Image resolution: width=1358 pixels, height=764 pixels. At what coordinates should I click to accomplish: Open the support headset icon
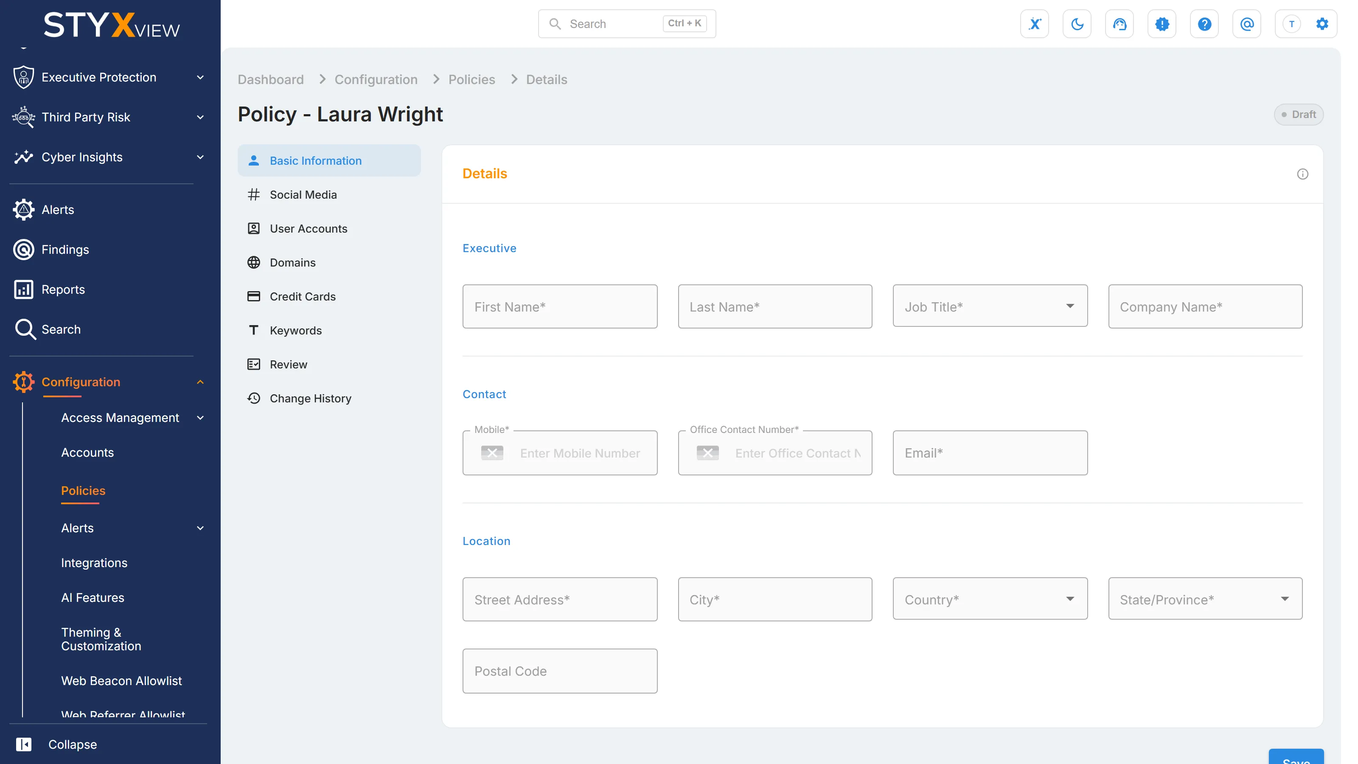1119,24
